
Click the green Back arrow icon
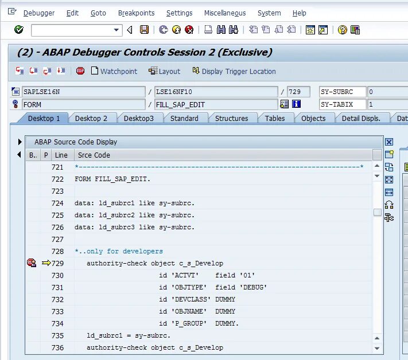[x=164, y=30]
